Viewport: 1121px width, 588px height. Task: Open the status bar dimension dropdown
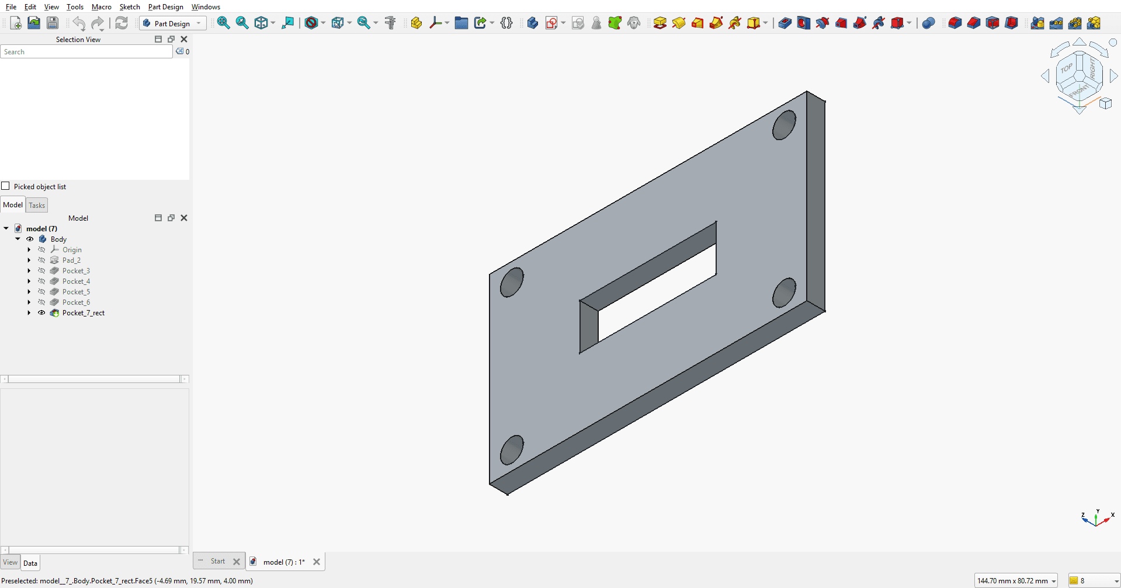click(1016, 581)
